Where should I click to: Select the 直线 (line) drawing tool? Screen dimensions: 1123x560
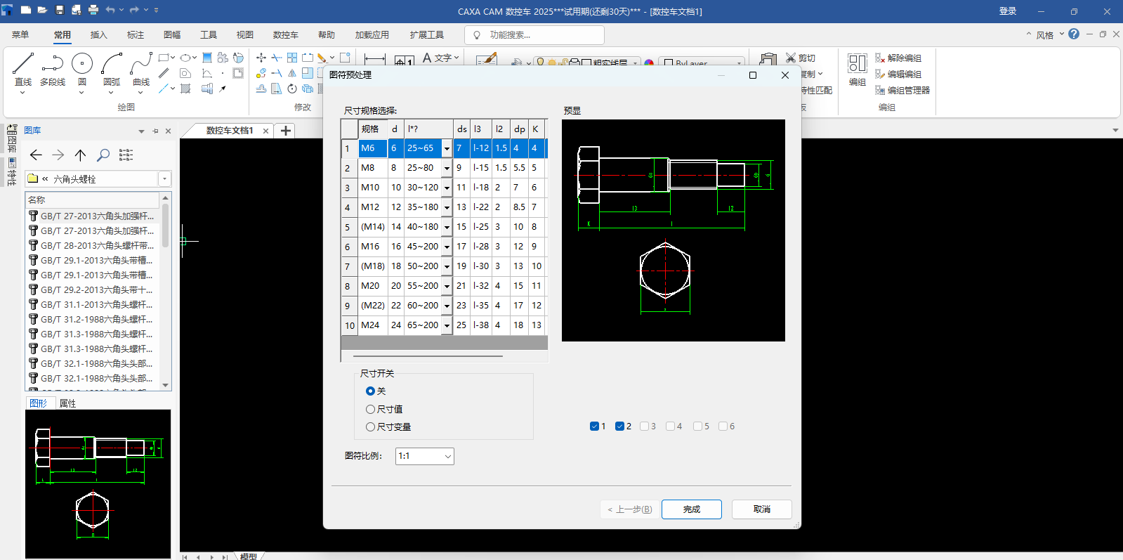[23, 70]
